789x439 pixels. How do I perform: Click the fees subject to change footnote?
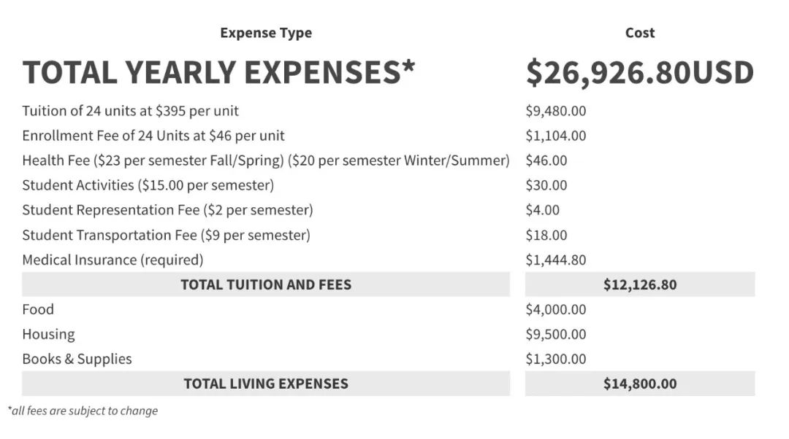click(83, 411)
